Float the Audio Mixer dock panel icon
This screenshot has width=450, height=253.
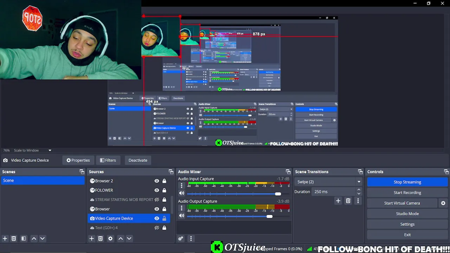(x=288, y=172)
